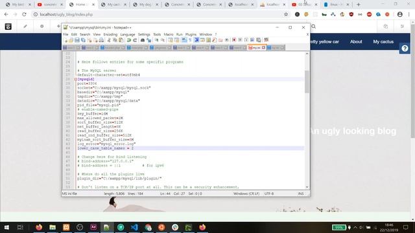Click the Paste clipboard icon in Notepad++
The width and height of the screenshot is (415, 233).
(121, 40)
